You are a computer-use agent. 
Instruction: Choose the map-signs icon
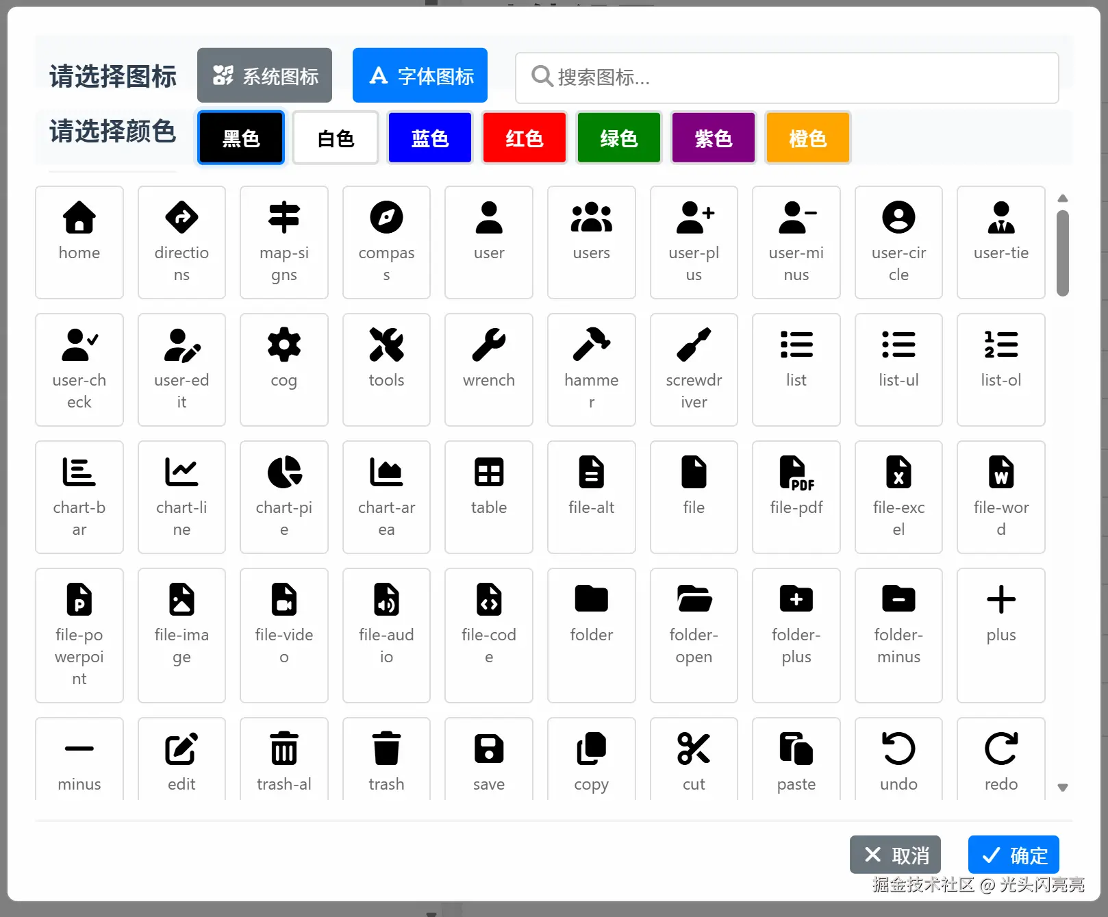coord(284,242)
